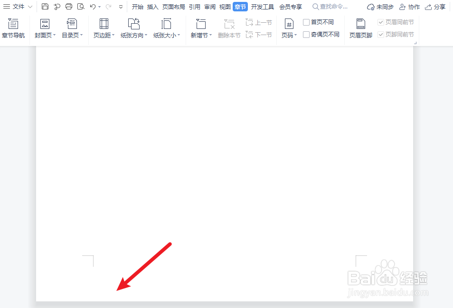Toggle the 页眉同前节 same header checkbox

point(381,21)
